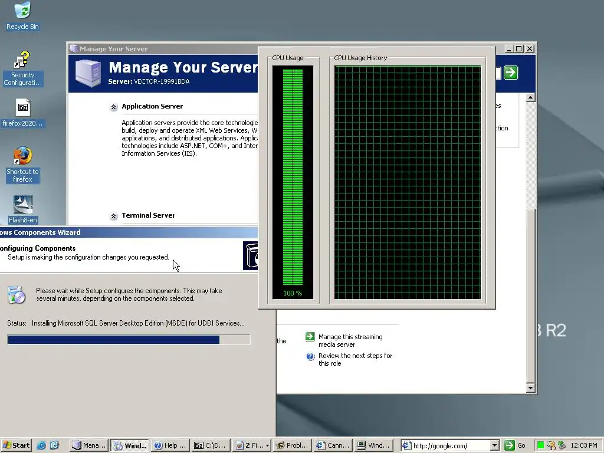The image size is (604, 453).
Task: Click the Windows Components Wizard title bar
Action: tap(129, 232)
